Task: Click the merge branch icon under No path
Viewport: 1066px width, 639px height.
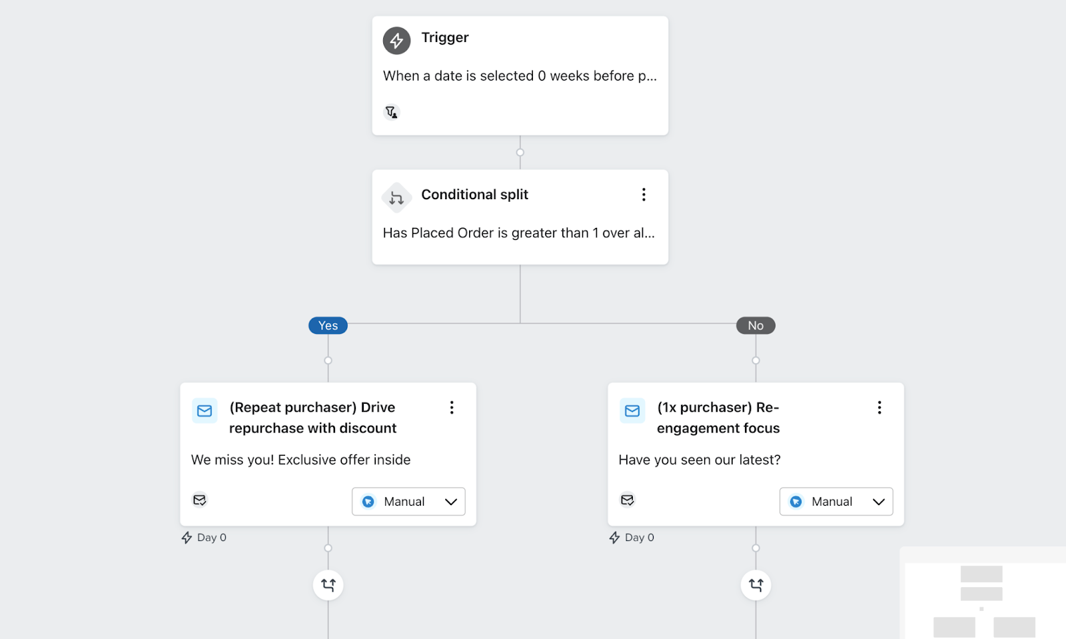Action: pos(756,585)
